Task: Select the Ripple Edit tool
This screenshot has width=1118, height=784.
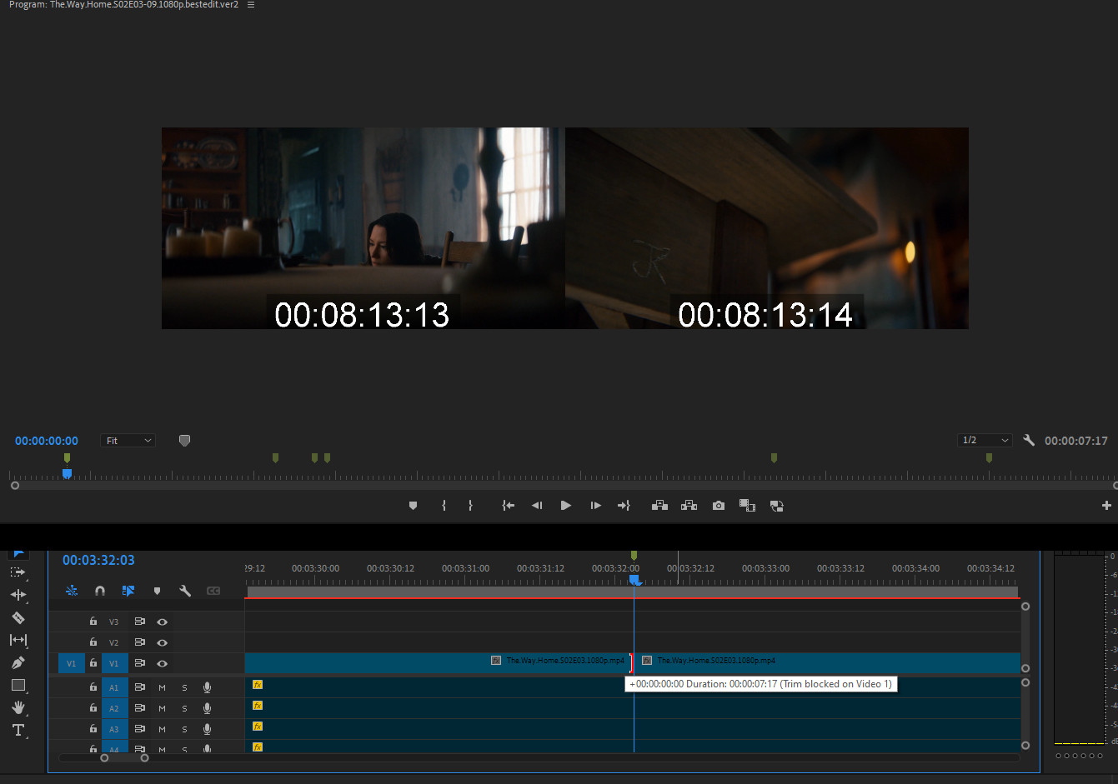Action: point(18,595)
